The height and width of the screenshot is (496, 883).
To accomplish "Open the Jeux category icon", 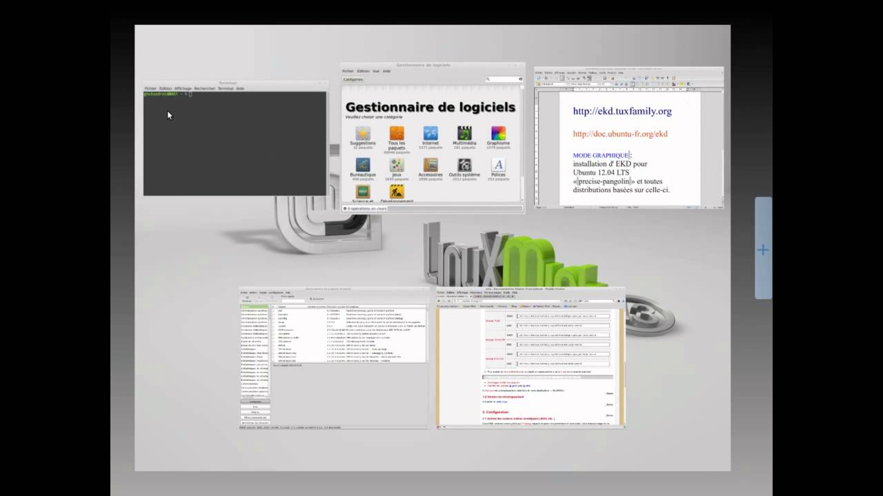I will [397, 165].
